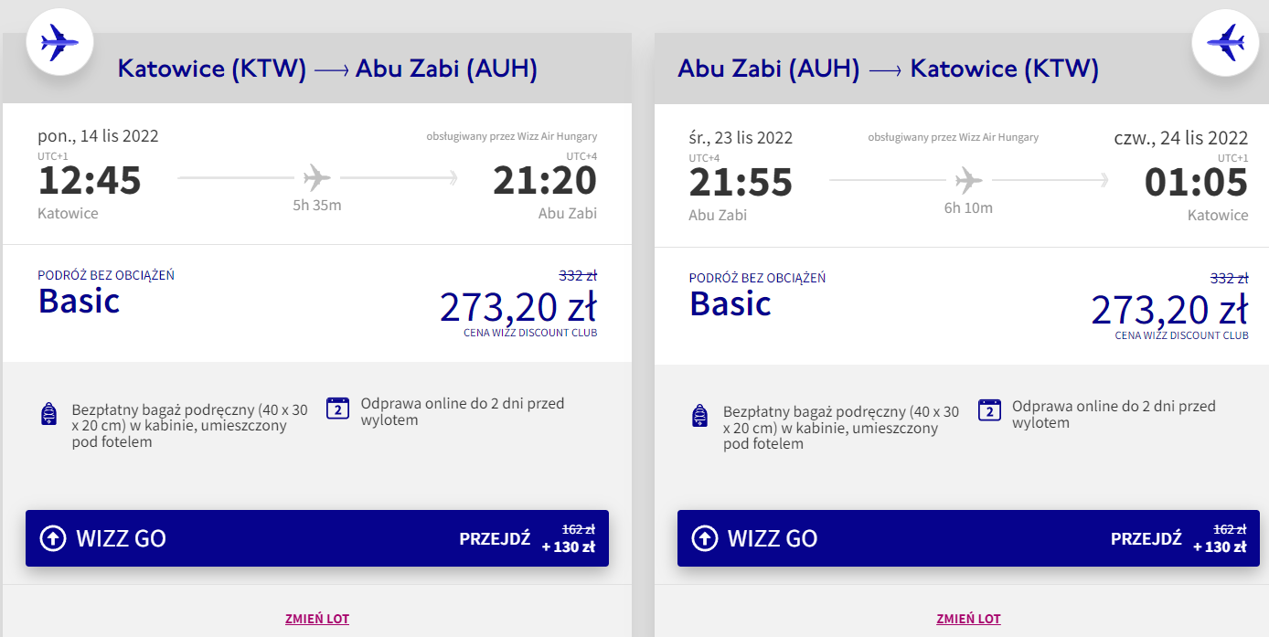Viewport: 1269px width, 637px height.
Task: Click the outbound 273,20 zł discount price
Action: pyautogui.click(x=518, y=307)
